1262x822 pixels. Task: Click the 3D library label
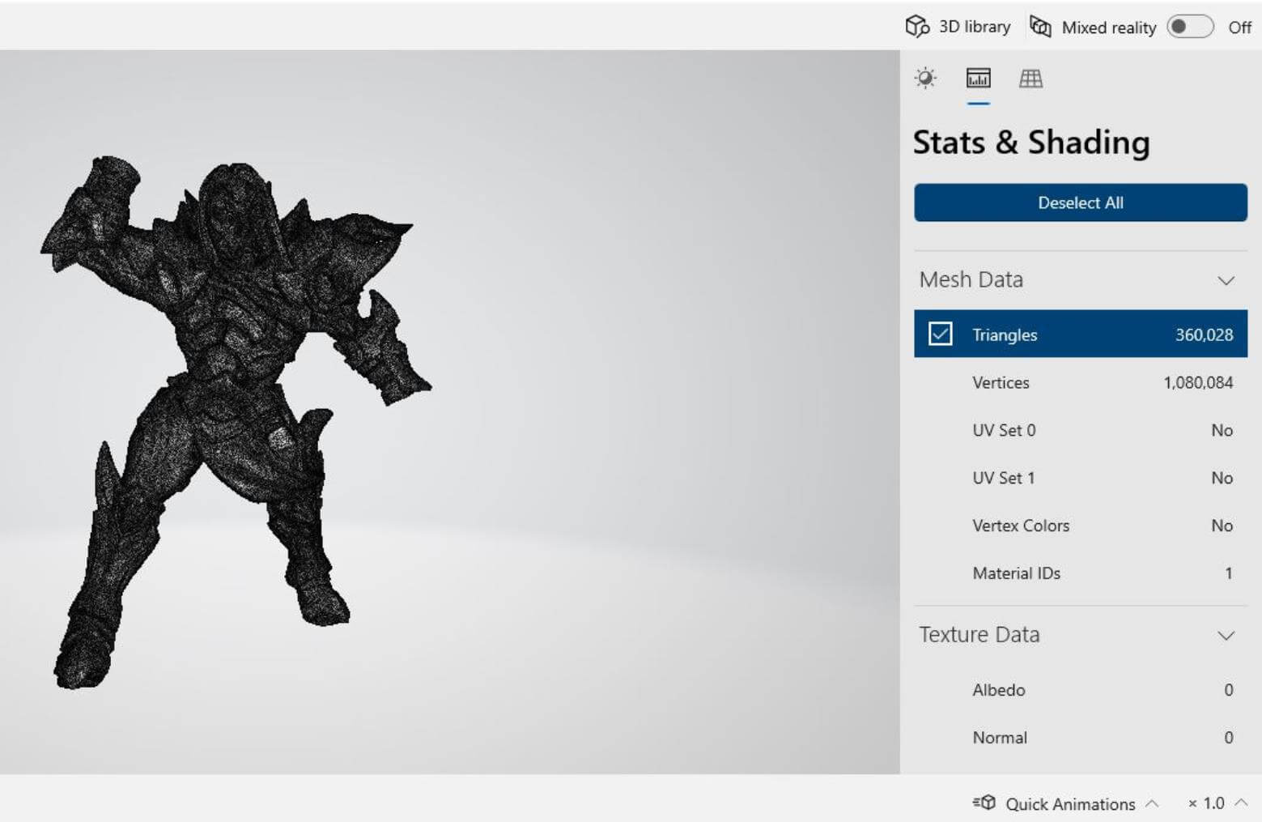coord(975,27)
